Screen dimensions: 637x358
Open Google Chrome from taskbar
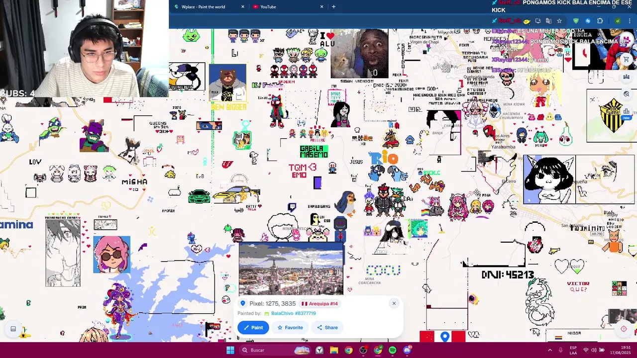pos(349,350)
